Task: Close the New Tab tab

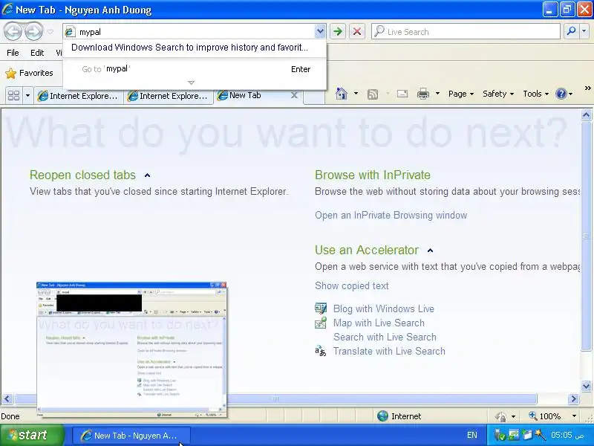Action: pyautogui.click(x=294, y=95)
